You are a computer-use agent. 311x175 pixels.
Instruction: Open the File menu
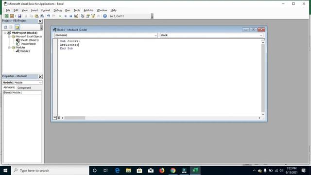8,10
